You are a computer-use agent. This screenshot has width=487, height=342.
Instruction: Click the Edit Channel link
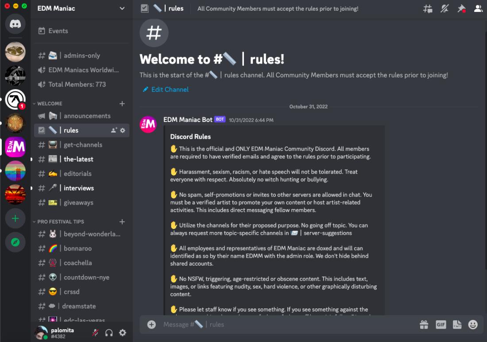(165, 89)
